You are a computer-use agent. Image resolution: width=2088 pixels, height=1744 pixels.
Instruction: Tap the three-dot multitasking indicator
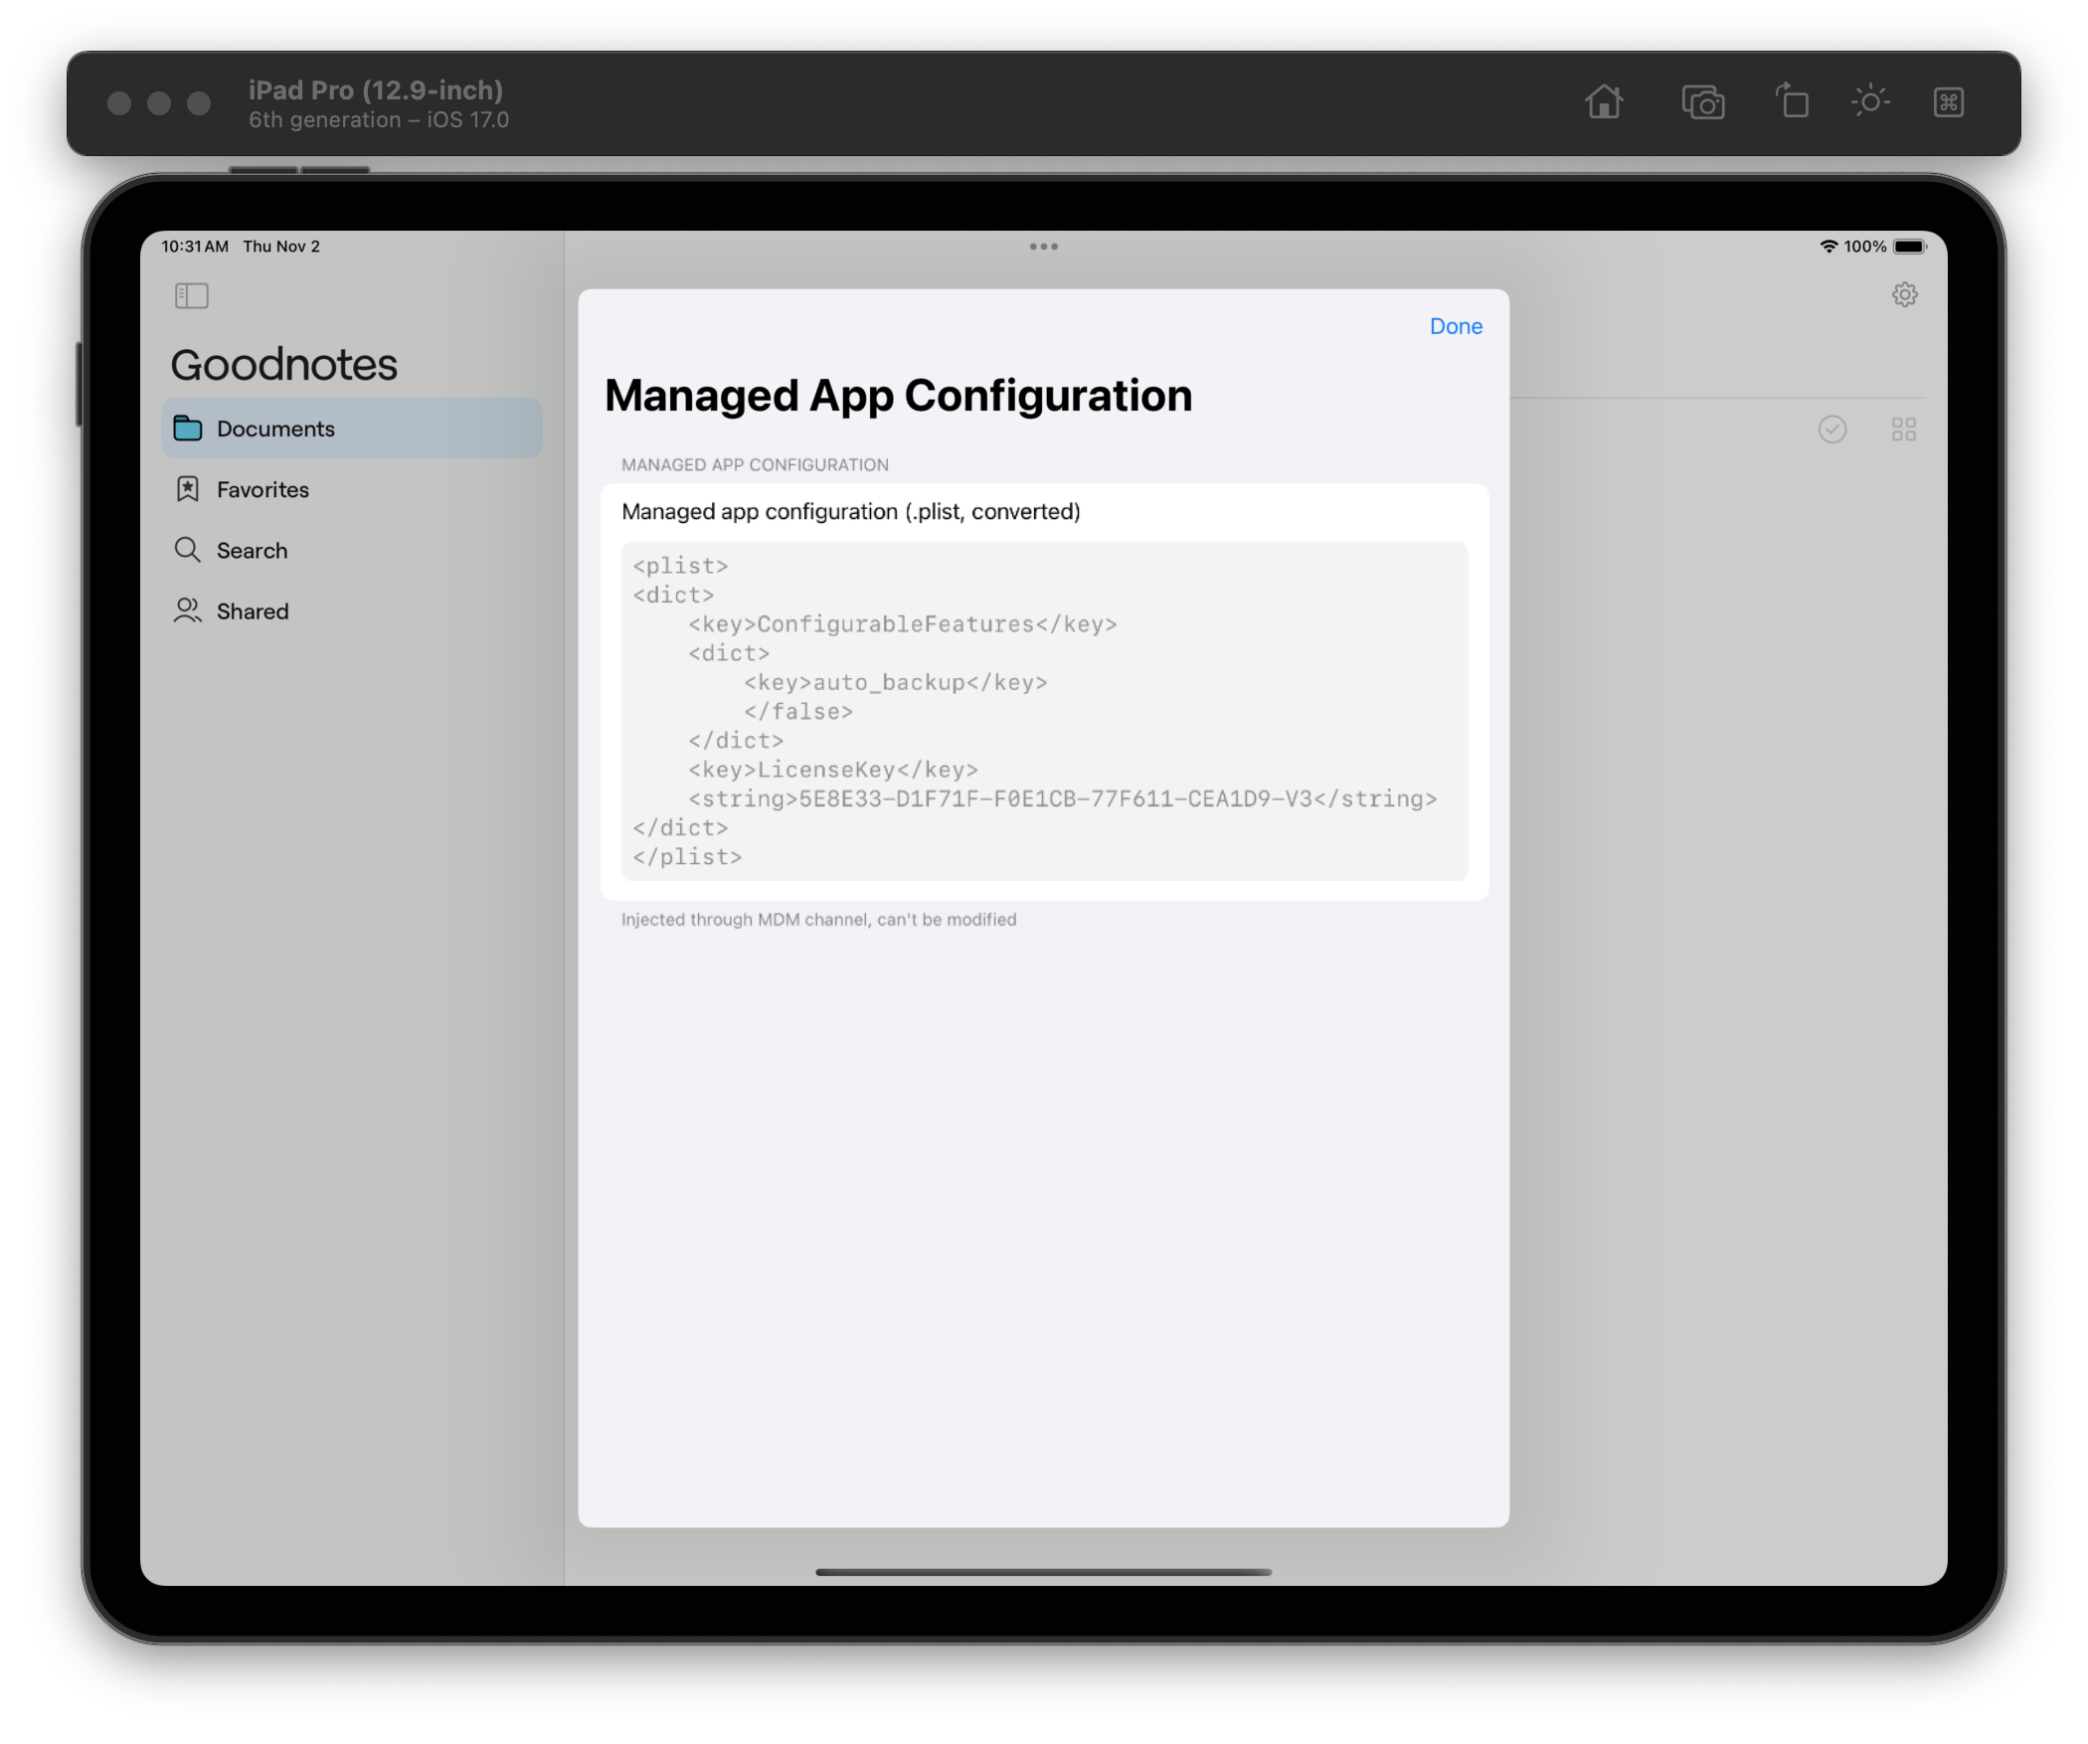[1043, 247]
